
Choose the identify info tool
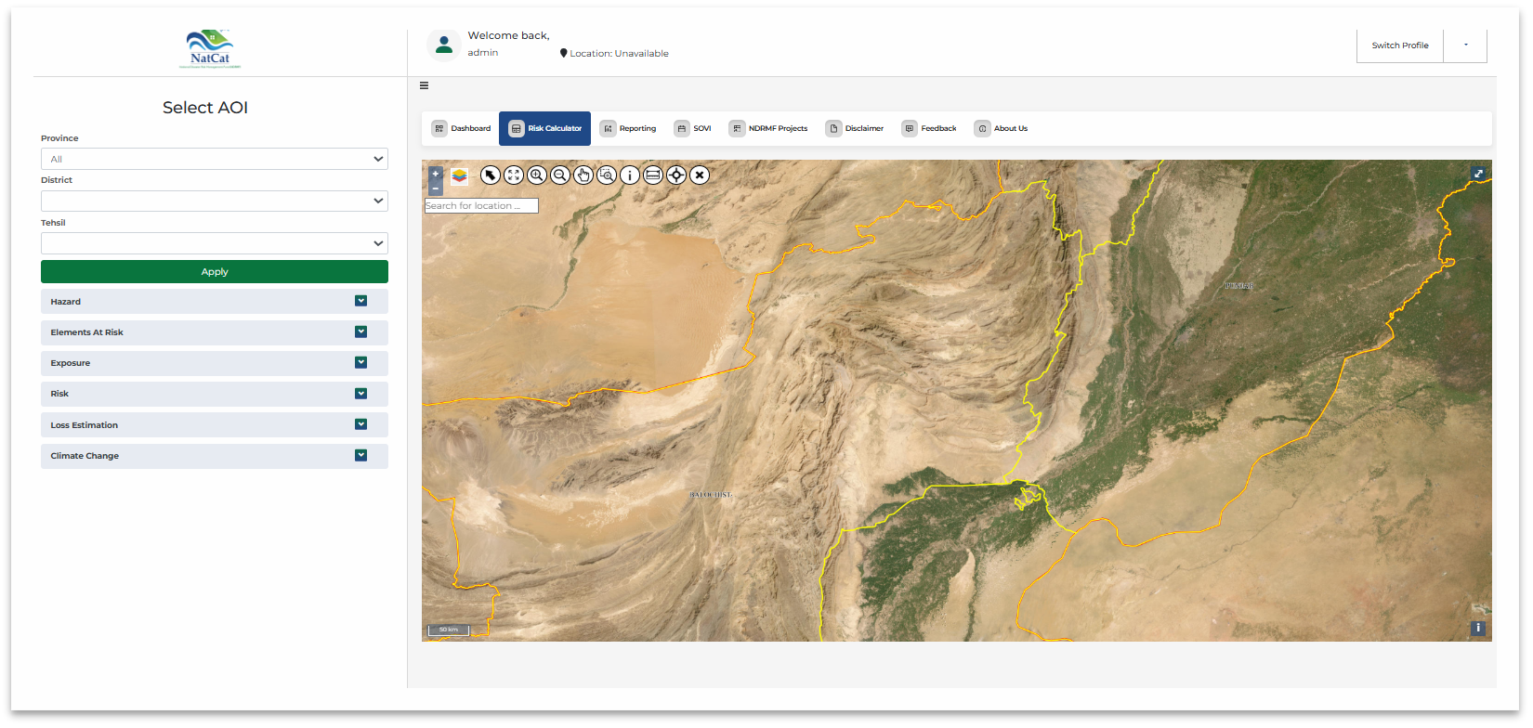point(630,175)
